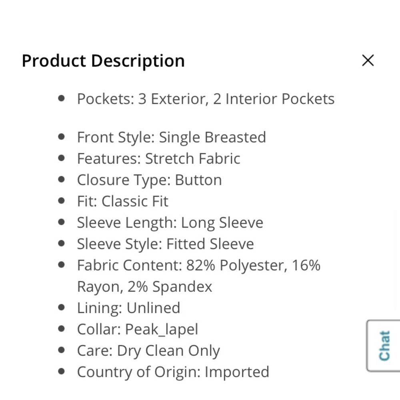Click the Closure Type: Button line
This screenshot has width=400, height=400.
[149, 180]
